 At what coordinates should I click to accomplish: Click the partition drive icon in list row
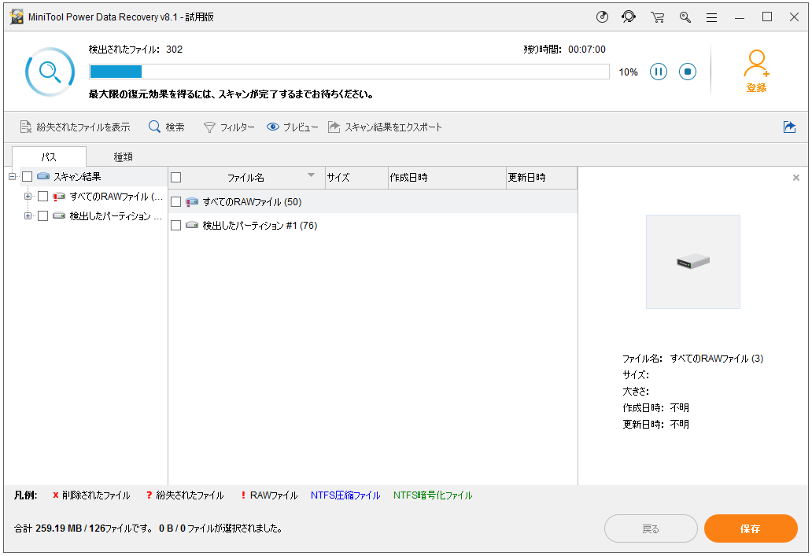192,225
